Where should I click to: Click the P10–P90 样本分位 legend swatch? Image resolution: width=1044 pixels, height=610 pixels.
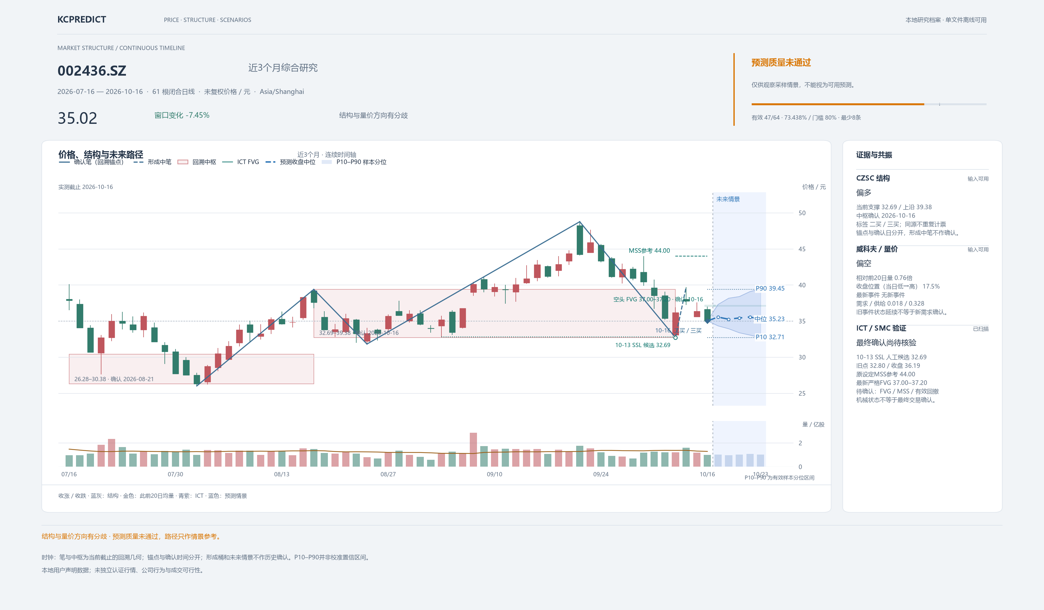click(x=327, y=162)
